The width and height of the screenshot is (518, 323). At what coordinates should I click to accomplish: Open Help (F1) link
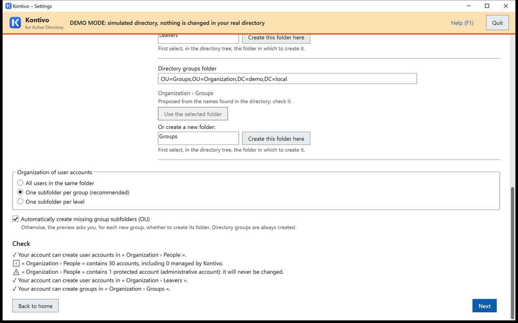[x=462, y=23]
